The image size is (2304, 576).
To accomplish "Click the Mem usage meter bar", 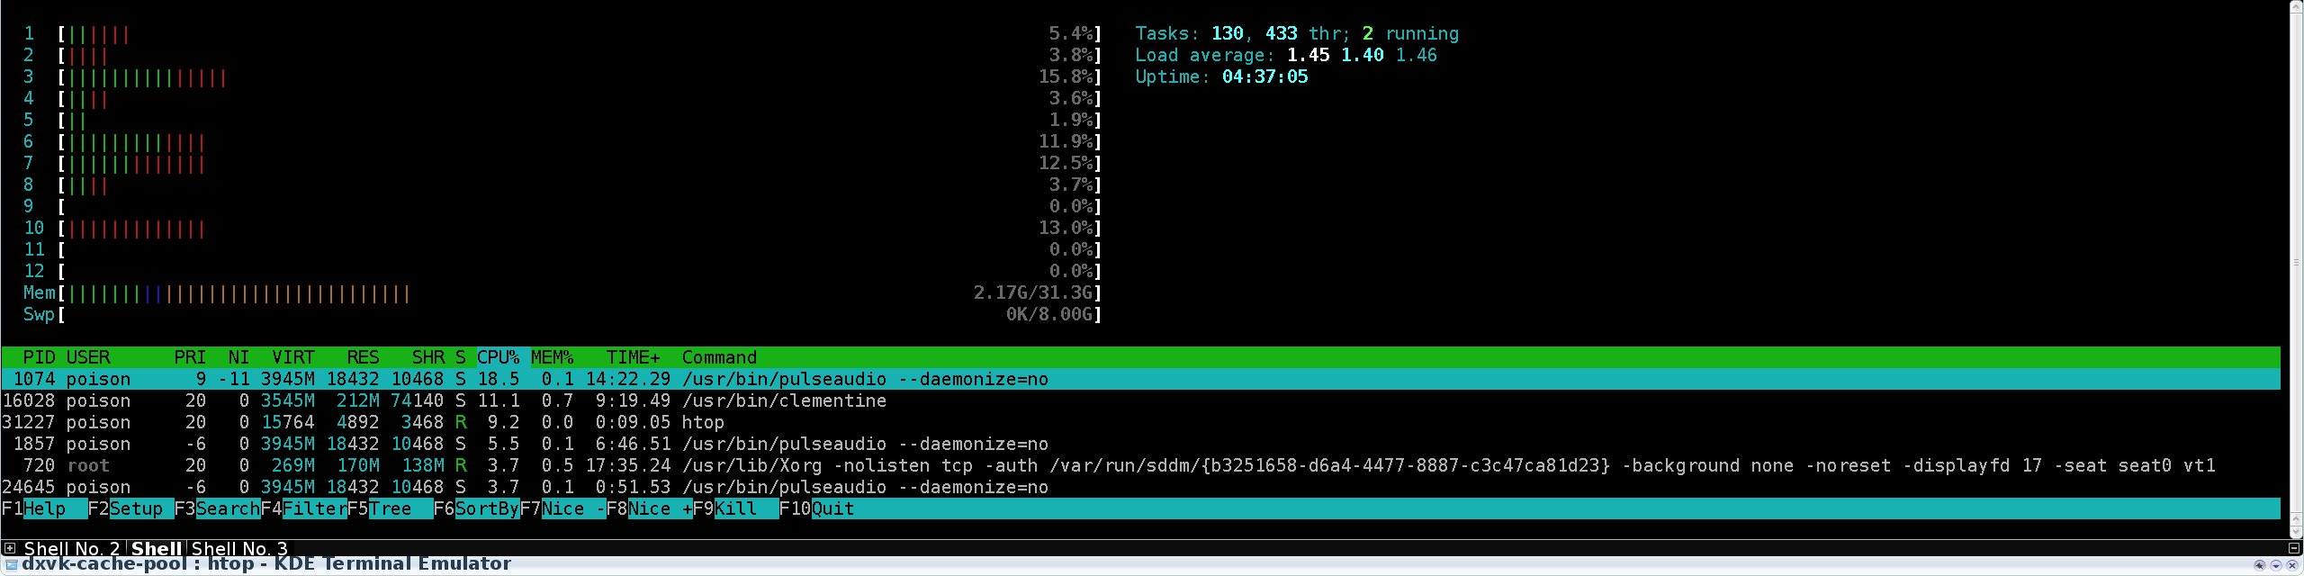I will 562,292.
